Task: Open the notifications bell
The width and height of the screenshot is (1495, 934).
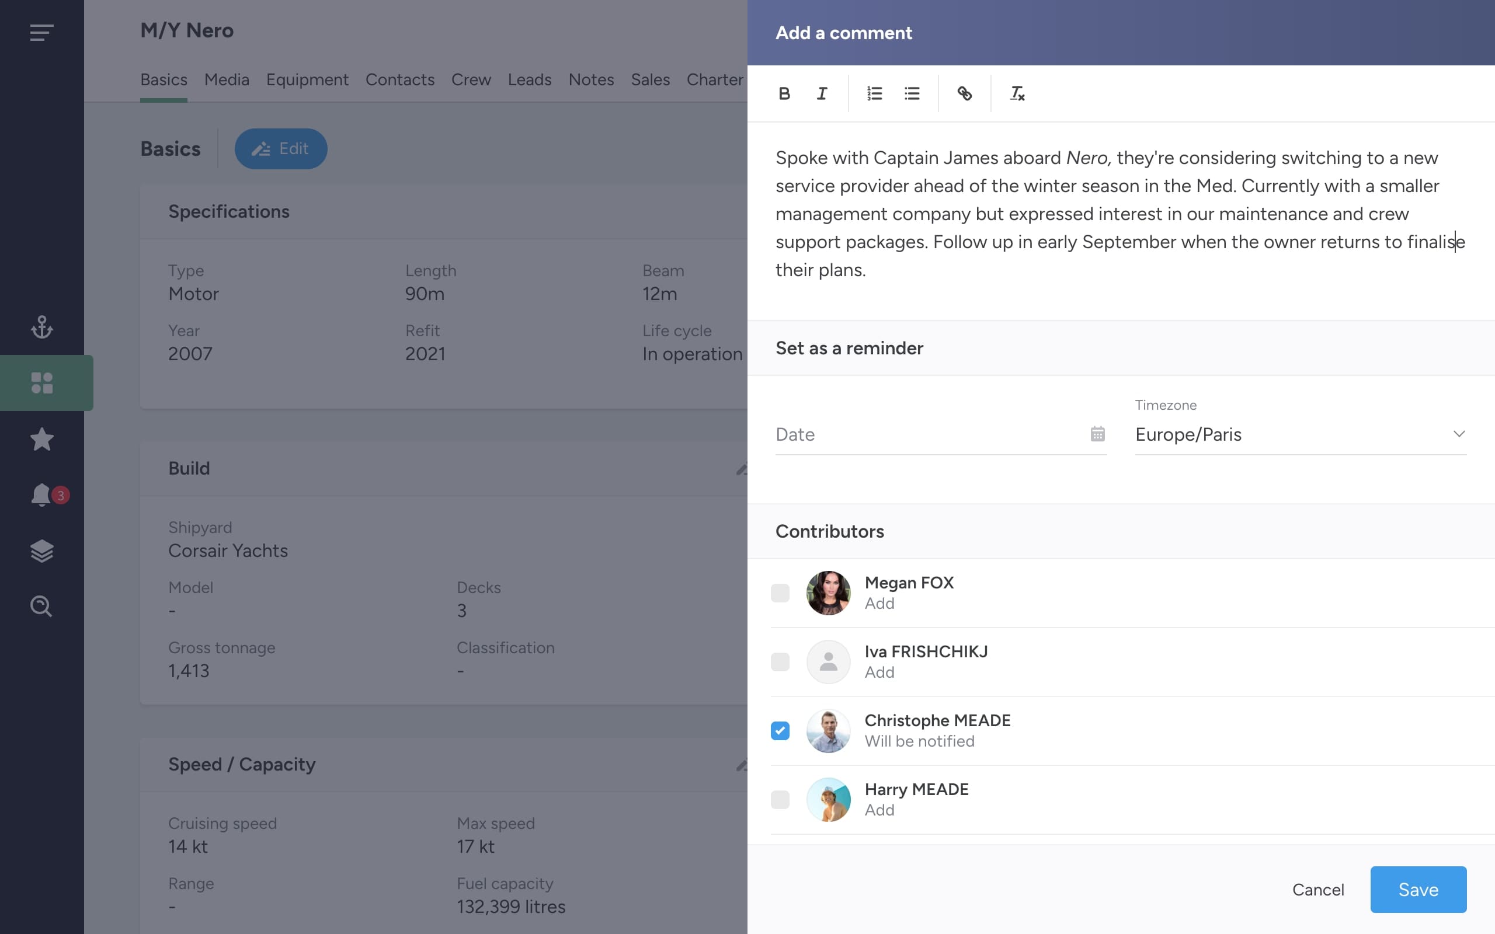Action: coord(42,495)
